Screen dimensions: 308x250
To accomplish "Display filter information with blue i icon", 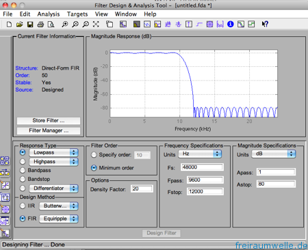I will tap(231, 24).
